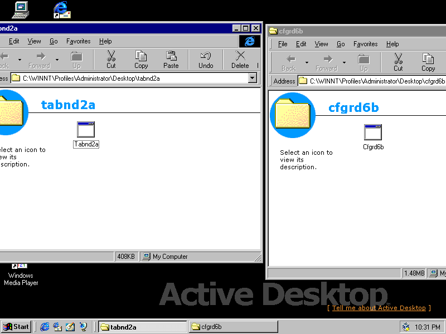
Task: Click the system tray icon beside the clock
Action: tap(406, 327)
